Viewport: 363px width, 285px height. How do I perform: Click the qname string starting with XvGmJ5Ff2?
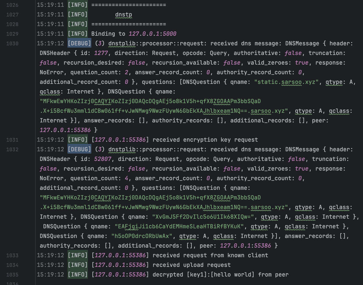point(203,217)
